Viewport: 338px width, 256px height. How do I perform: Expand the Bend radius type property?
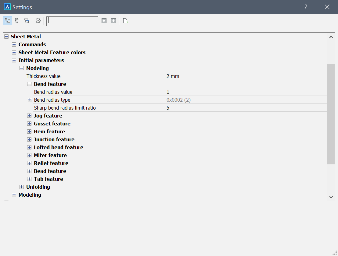click(30, 100)
